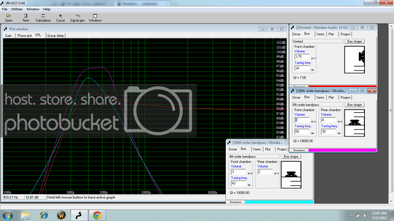This screenshot has height=221, width=394.
Task: Select Box tab in Vented project window
Action: tap(307, 34)
